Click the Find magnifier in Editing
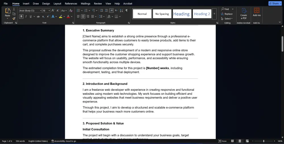The image size is (284, 144). click(225, 9)
